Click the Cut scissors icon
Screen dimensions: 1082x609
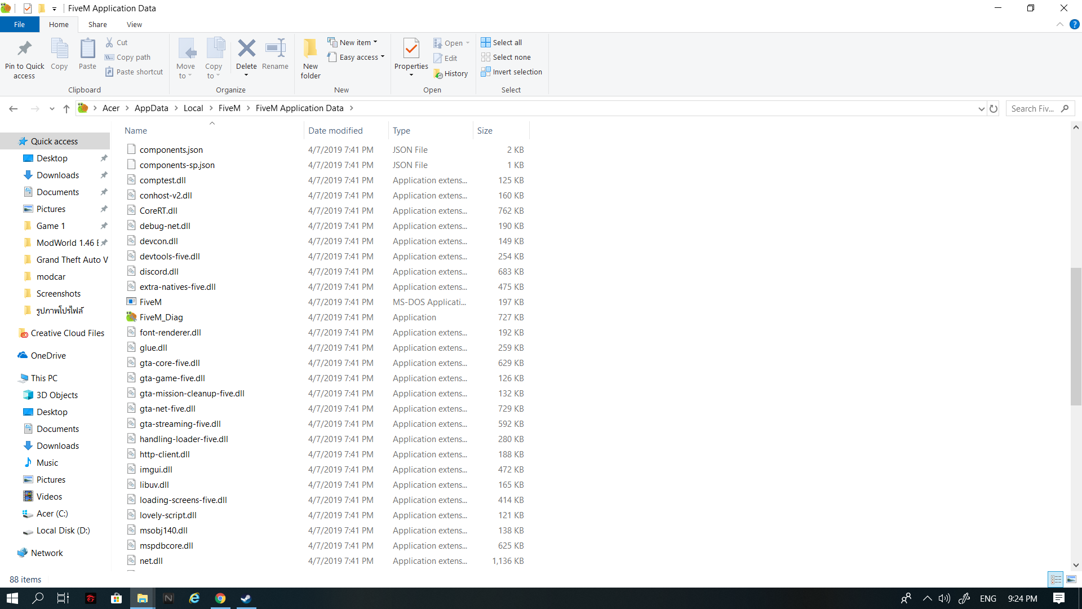109,42
